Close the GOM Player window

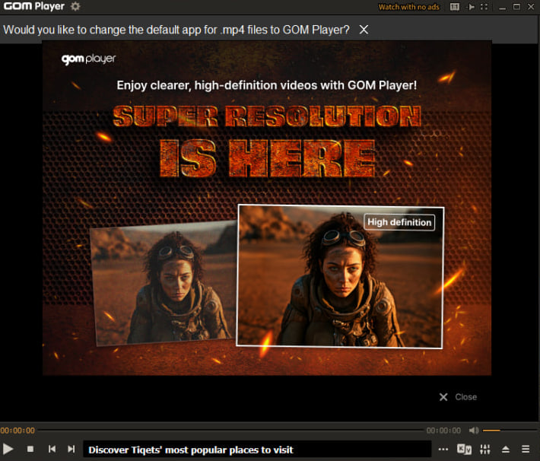[531, 7]
